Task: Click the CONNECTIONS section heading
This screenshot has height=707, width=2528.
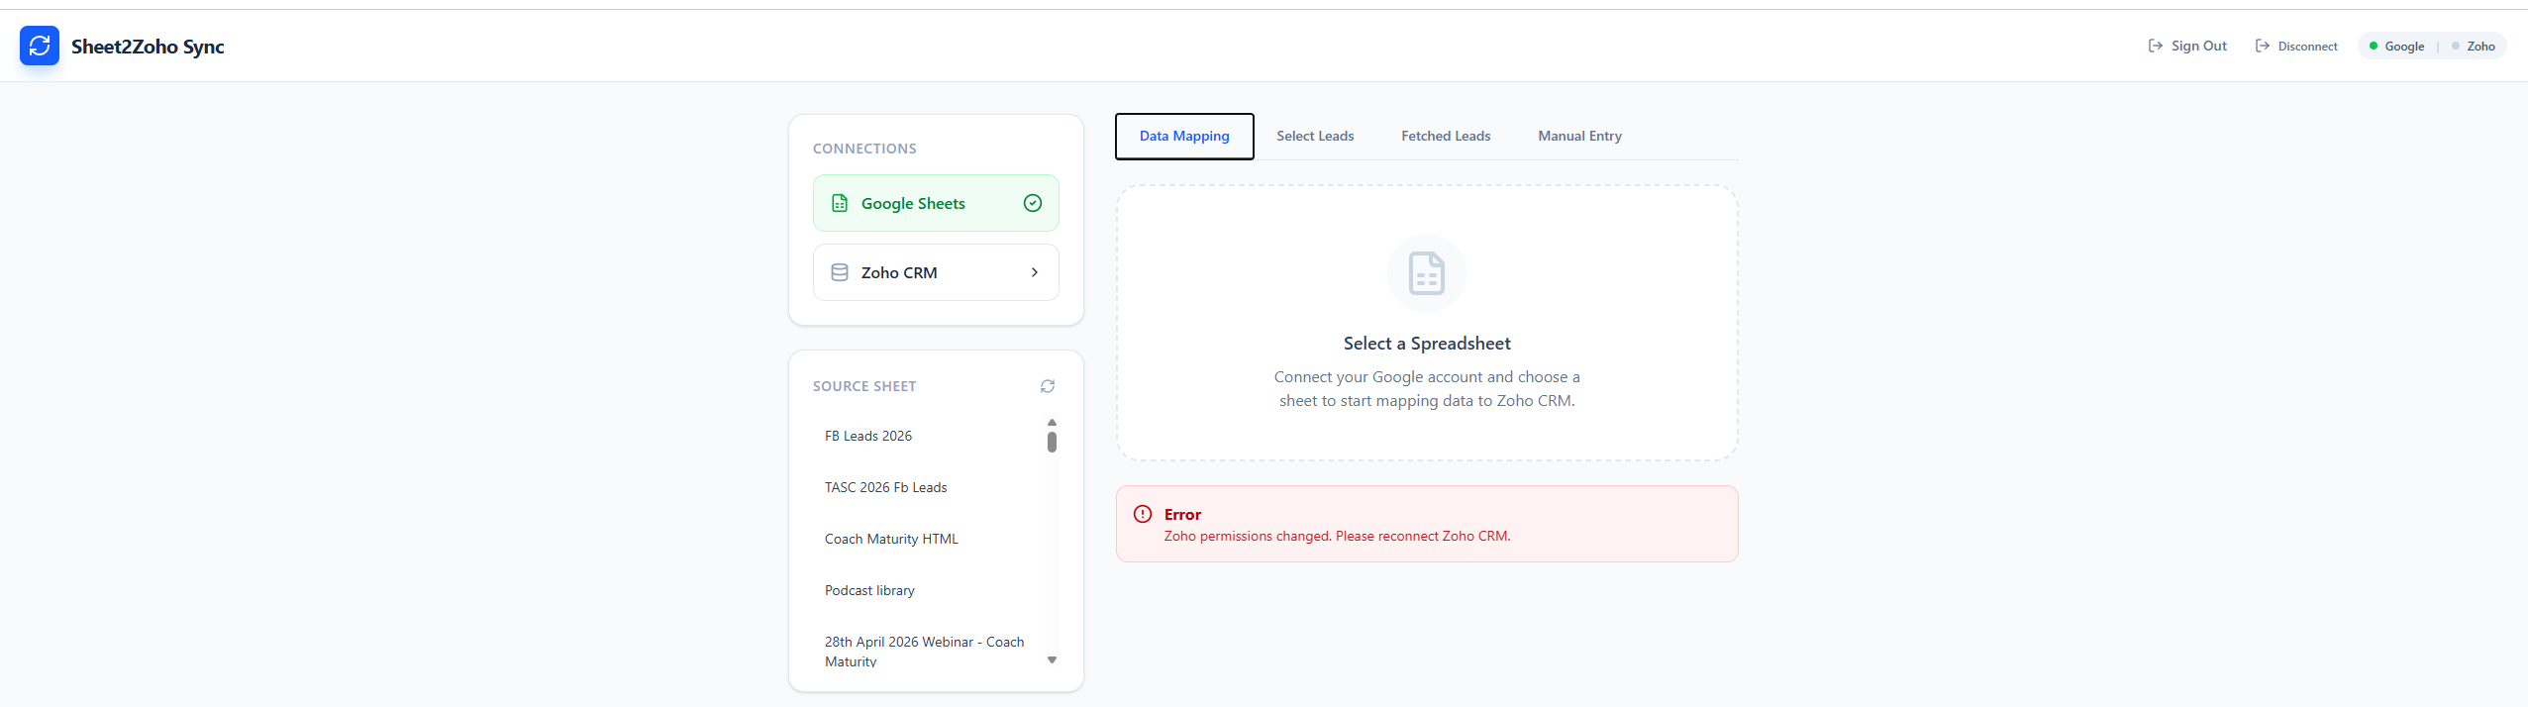Action: click(864, 149)
